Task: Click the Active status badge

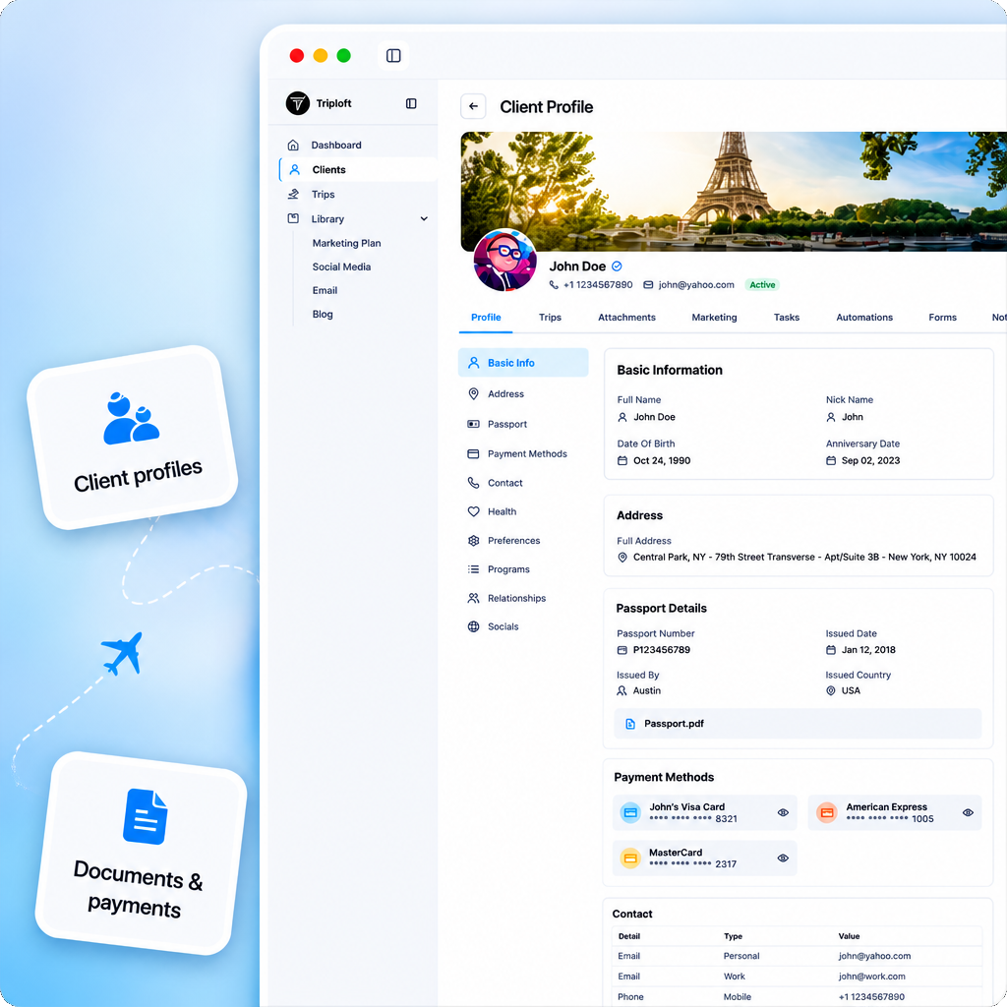Action: 762,285
